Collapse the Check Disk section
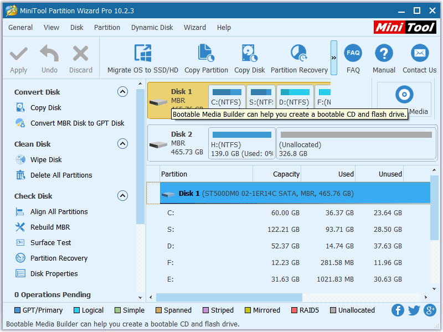 pos(122,196)
